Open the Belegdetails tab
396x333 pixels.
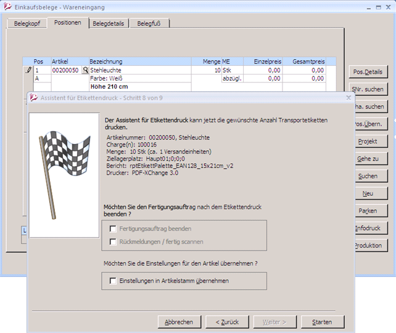(x=109, y=23)
